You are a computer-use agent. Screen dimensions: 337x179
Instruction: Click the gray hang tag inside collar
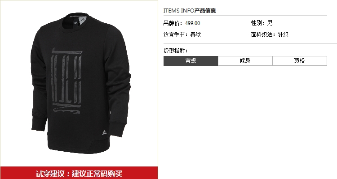(x=83, y=21)
